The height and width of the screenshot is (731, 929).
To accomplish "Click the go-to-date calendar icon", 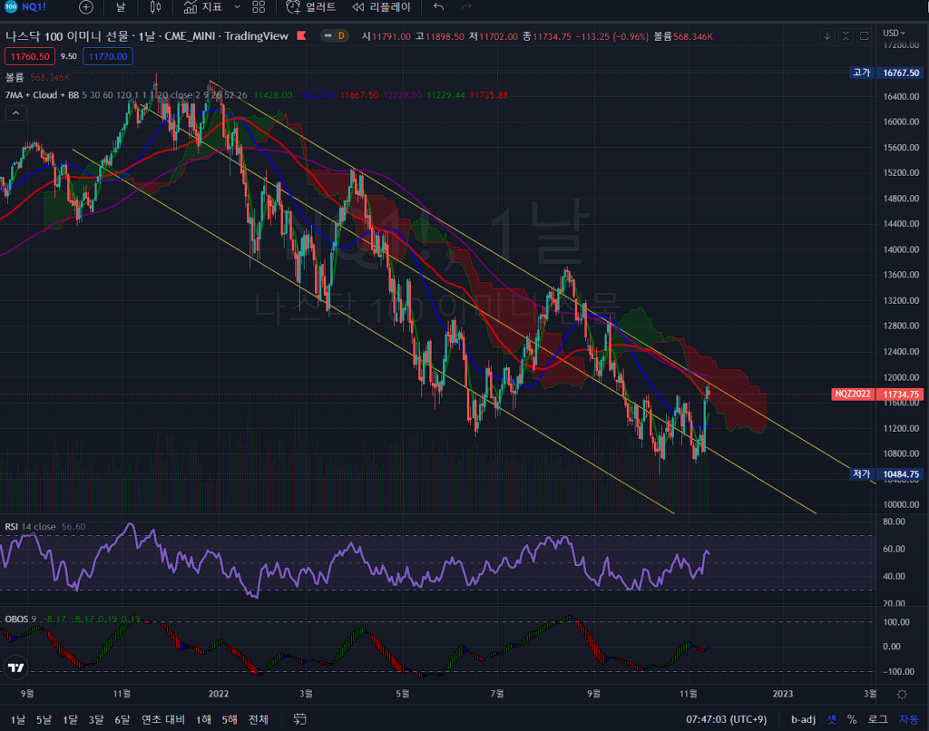I will (x=299, y=719).
